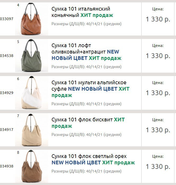Screen dimensions: 176x185
Task: Open the white and cream bag thumbnail
Action: pos(31,93)
